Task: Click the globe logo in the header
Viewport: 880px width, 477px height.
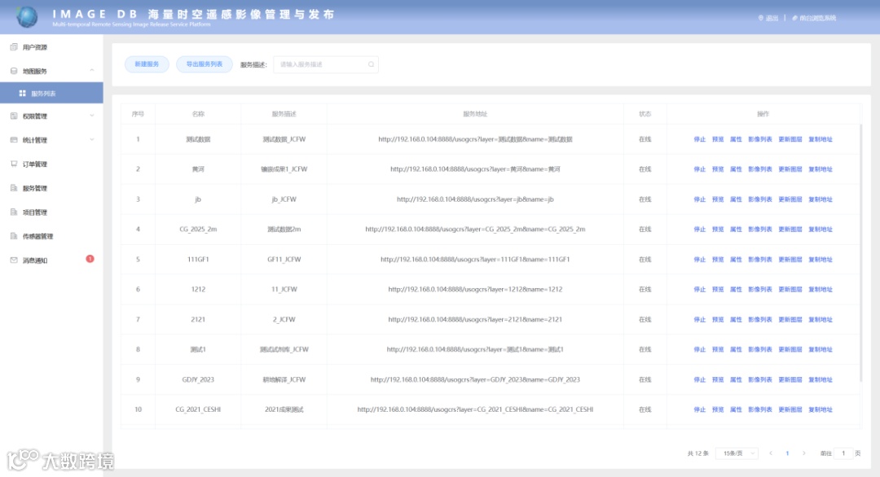Action: click(26, 17)
